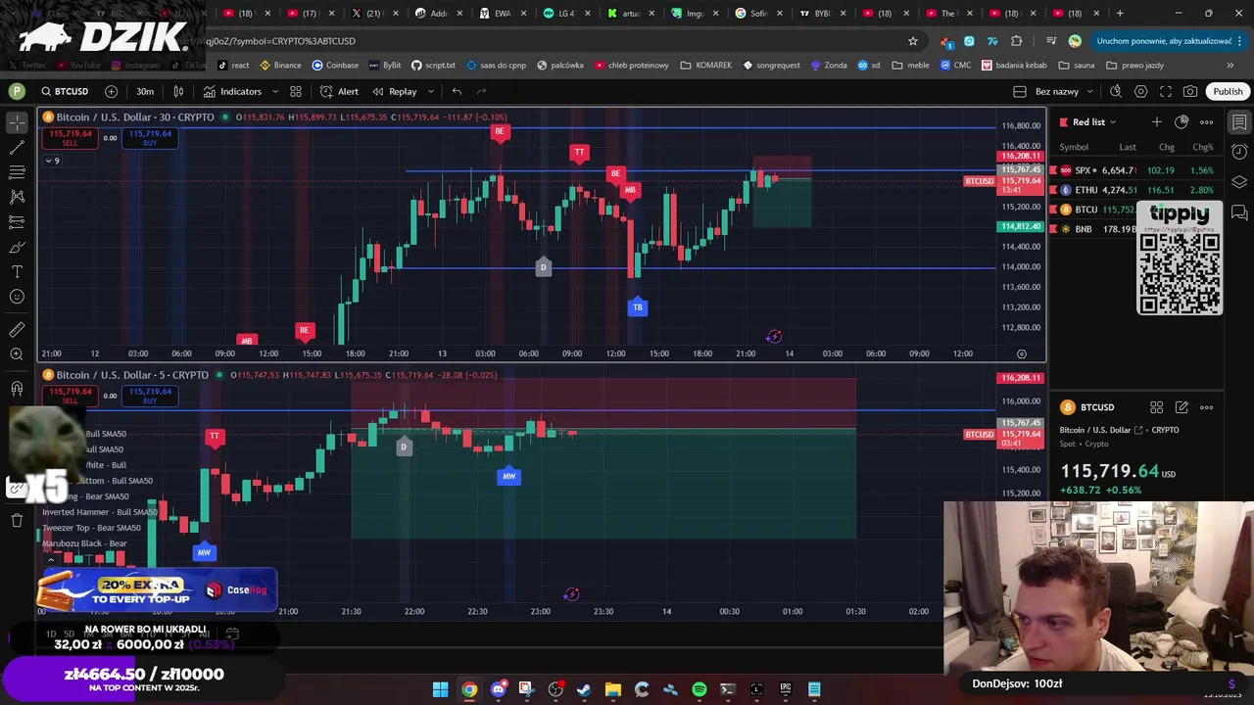
Task: Click the undo arrow
Action: point(457,91)
